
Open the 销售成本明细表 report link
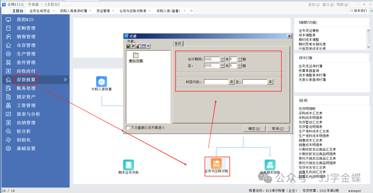pyautogui.click(x=310, y=145)
